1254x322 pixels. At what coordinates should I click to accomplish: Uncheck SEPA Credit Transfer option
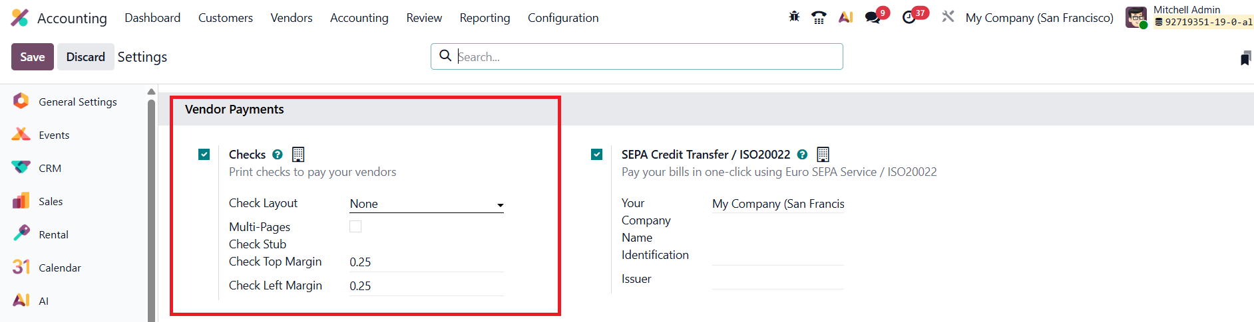(x=597, y=155)
